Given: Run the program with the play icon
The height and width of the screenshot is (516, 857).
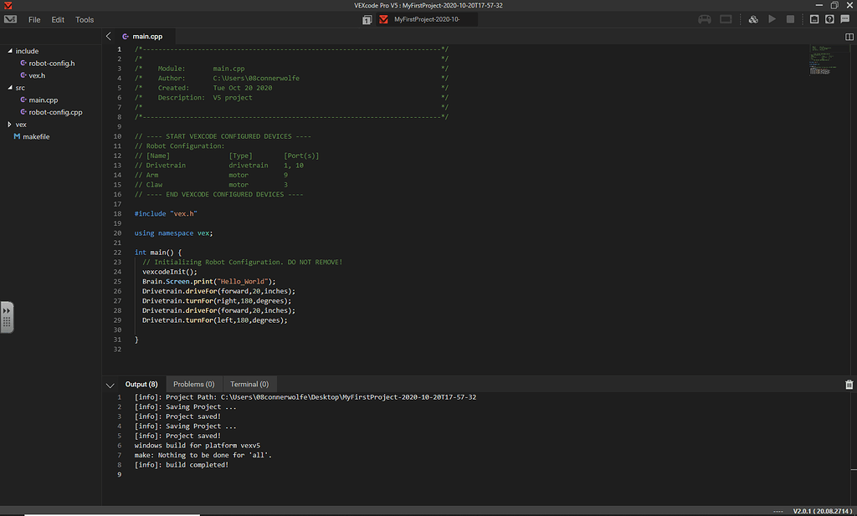Looking at the screenshot, I should 772,18.
